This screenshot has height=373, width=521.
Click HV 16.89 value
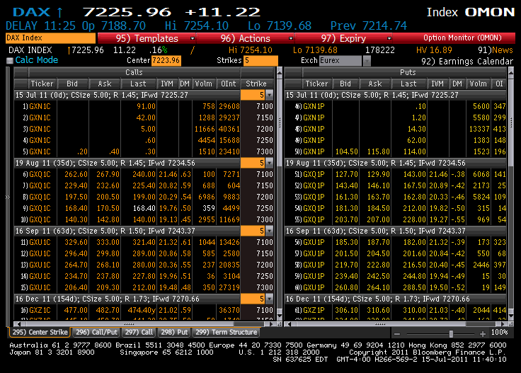click(434, 50)
